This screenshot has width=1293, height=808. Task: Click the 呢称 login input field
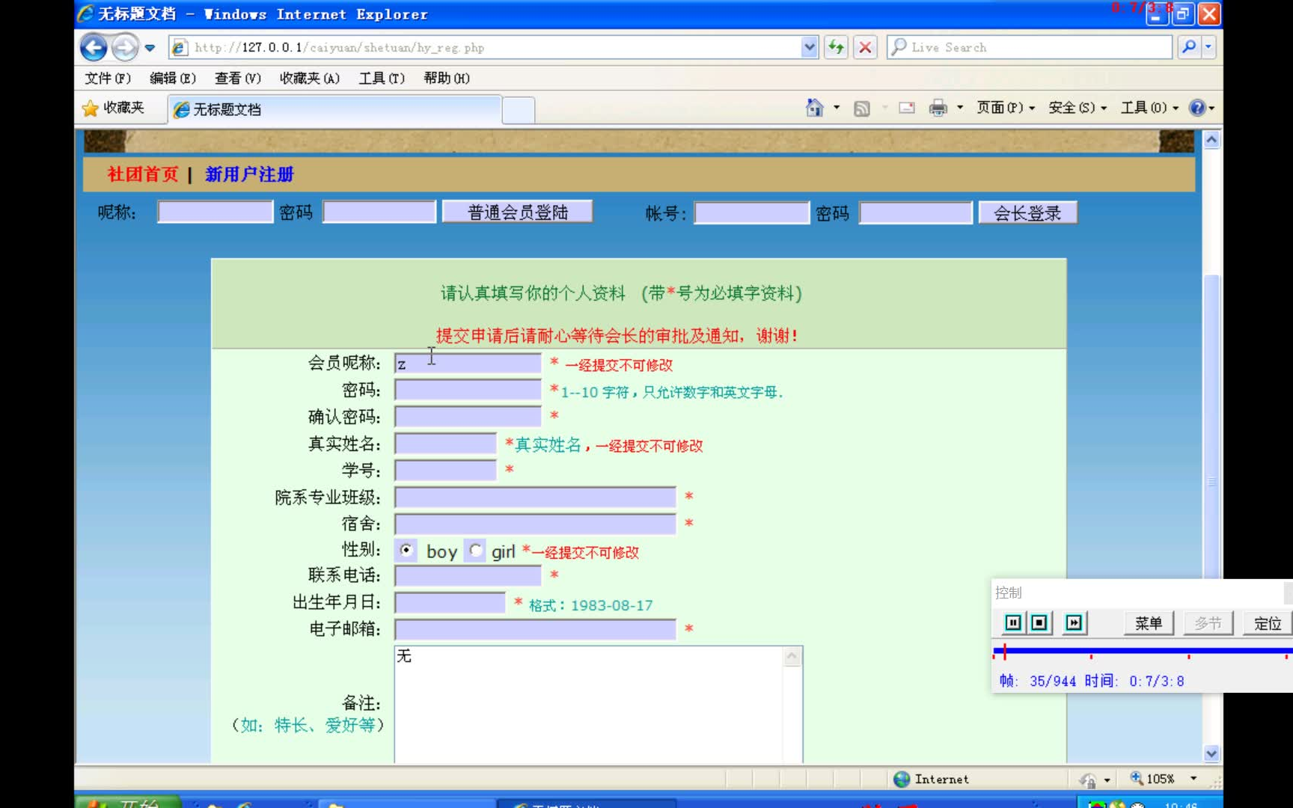pos(215,212)
